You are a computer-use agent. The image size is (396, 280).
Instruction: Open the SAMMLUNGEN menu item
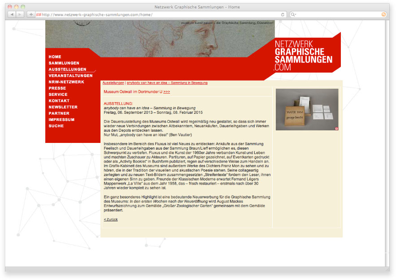(x=64, y=63)
